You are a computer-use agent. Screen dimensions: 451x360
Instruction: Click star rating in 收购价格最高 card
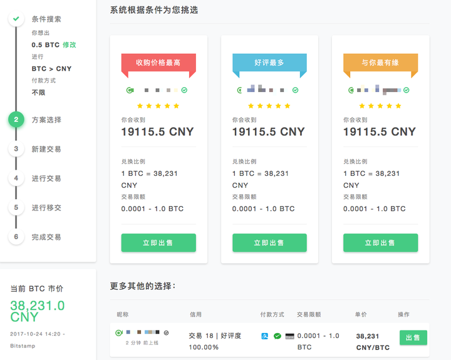pyautogui.click(x=158, y=106)
